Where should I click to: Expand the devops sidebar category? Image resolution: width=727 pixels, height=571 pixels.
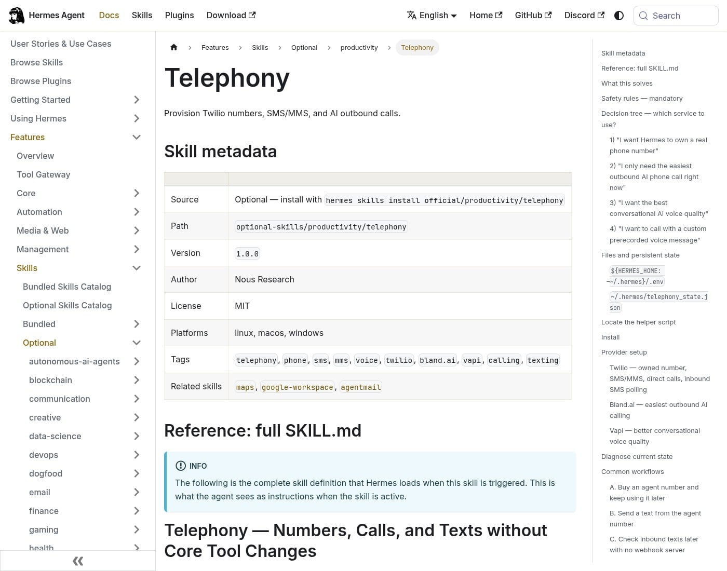point(137,455)
